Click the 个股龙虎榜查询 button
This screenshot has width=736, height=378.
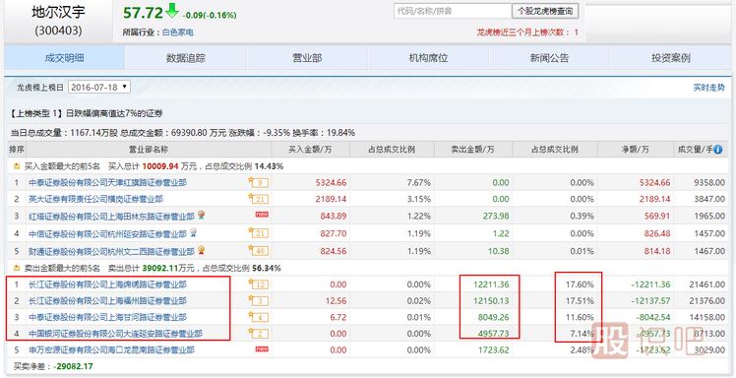point(545,11)
